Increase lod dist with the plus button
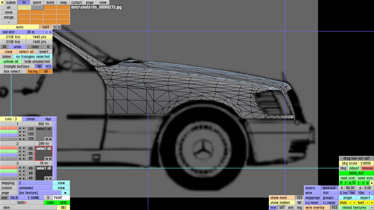Screen dimensions: 374x210 [x=50, y=32]
